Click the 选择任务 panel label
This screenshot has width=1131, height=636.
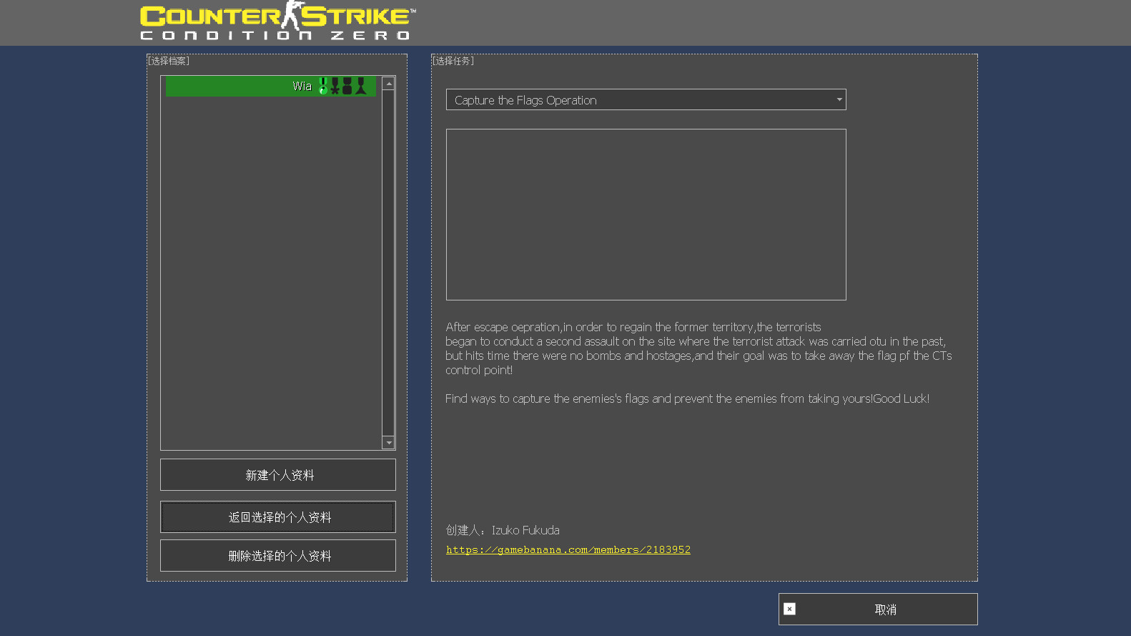[x=453, y=61]
